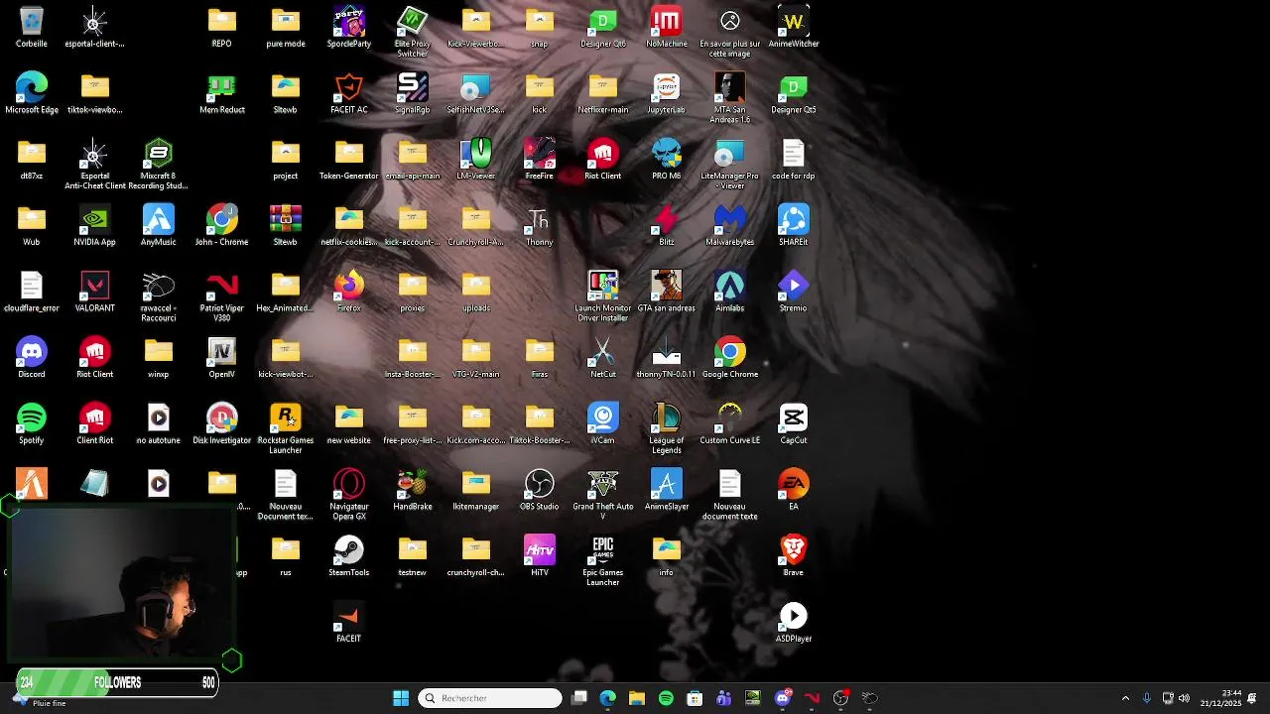Open SteamTools shortcut

coord(349,556)
